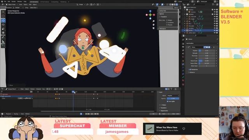
Task: Jump to the start frame button
Action: [x=86, y=114]
